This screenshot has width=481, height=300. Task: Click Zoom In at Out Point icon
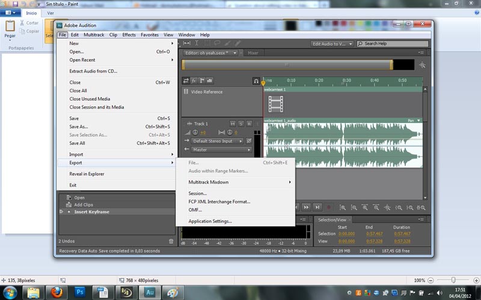(410, 208)
